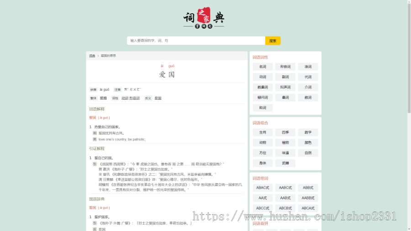Viewport: 411px width, 231px height.
Task: Open the 助词 category
Action: pos(263,108)
